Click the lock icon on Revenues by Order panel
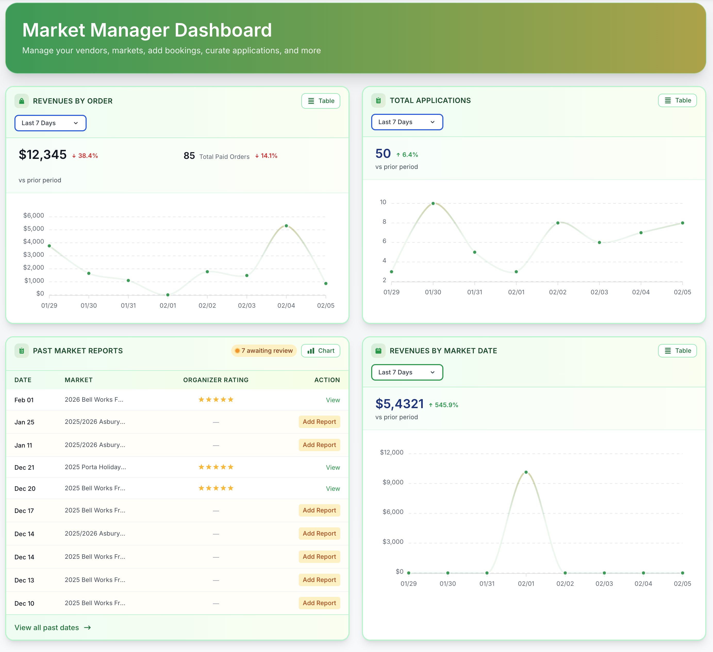This screenshot has height=652, width=713. point(21,101)
